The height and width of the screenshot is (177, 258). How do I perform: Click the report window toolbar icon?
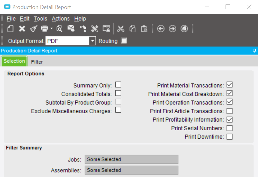(106, 28)
